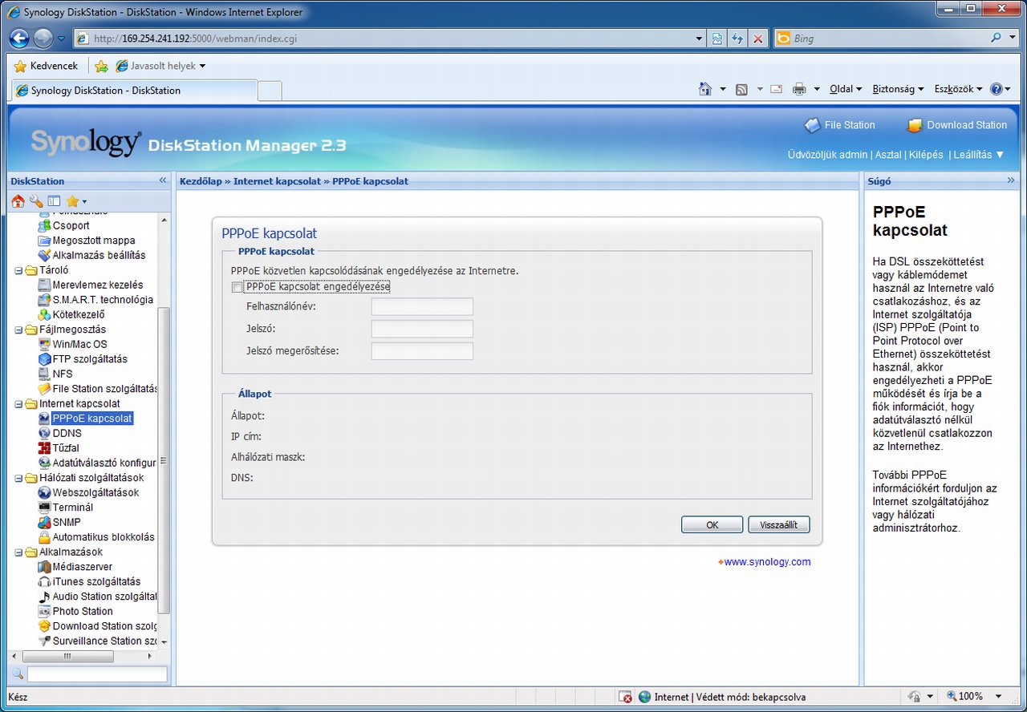Open Photo Station in sidebar tree
This screenshot has height=712, width=1027.
82,611
